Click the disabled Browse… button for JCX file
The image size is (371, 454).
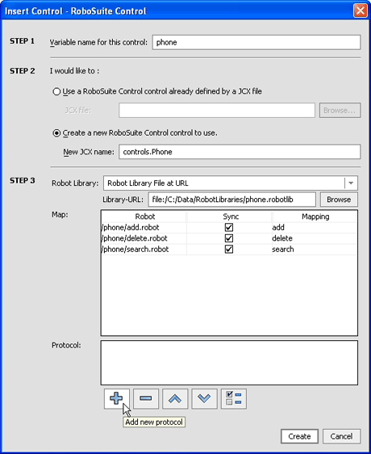(340, 111)
